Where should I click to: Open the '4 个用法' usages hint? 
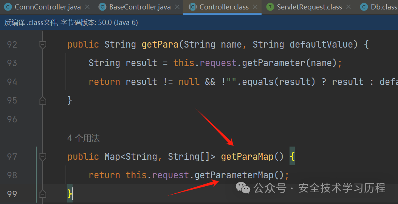tap(84, 138)
